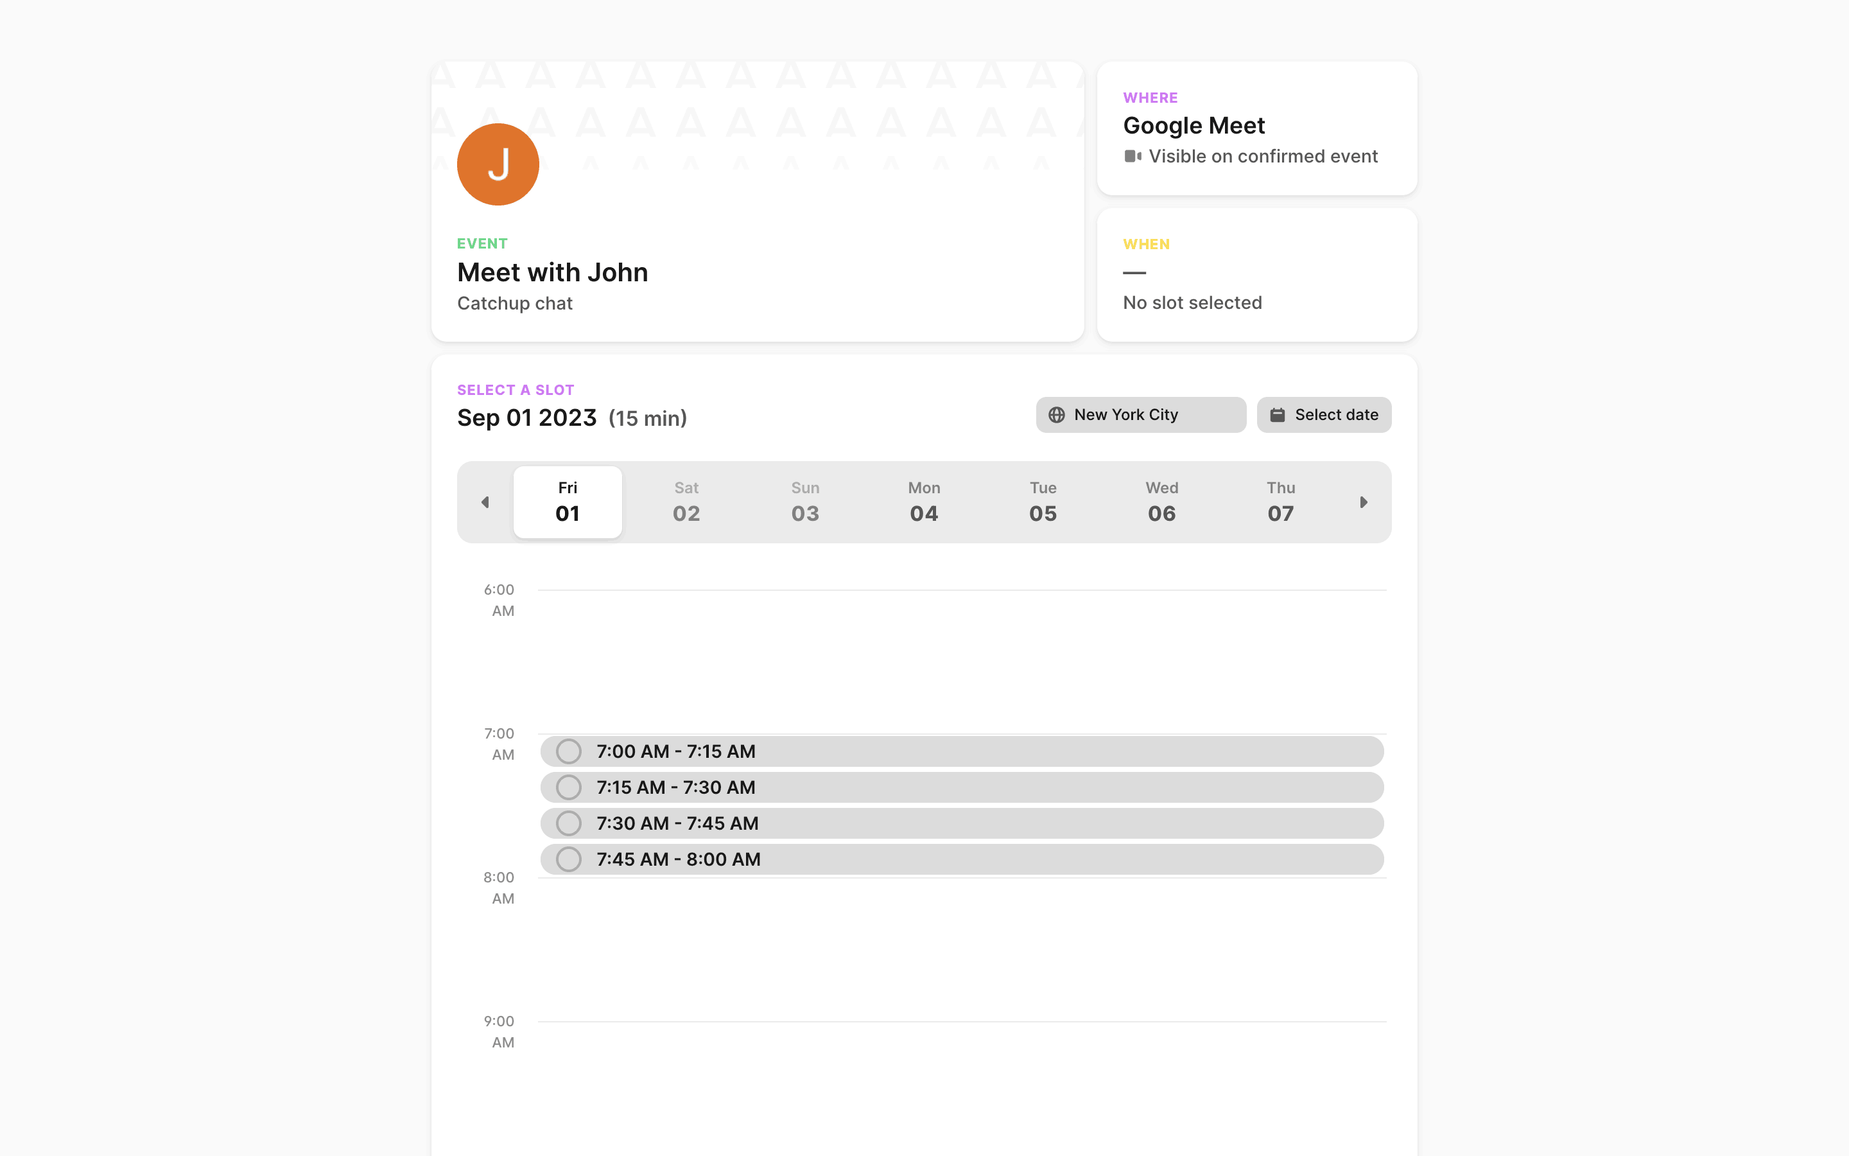The image size is (1849, 1156).
Task: Select the 7:45 AM - 8:00 AM slot
Action: (568, 859)
